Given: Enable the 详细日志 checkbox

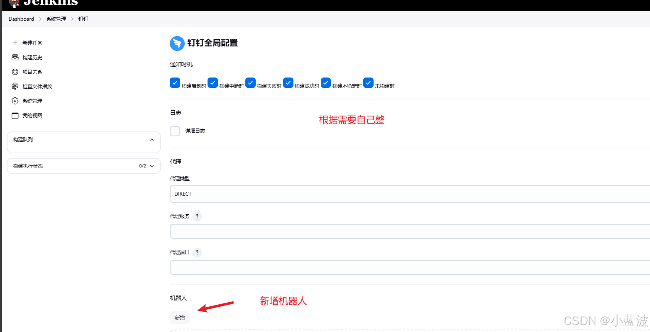Looking at the screenshot, I should coord(175,131).
